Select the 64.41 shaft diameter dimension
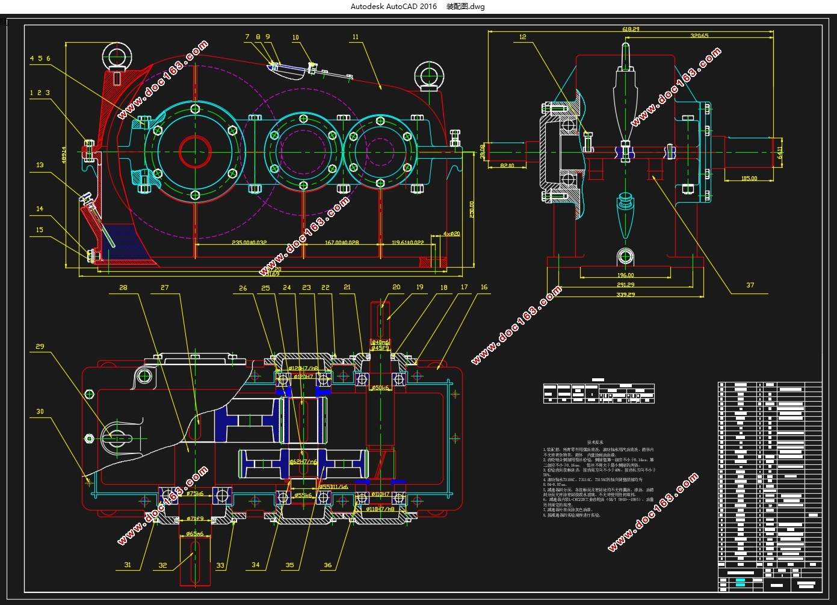837x605 pixels. pos(779,153)
